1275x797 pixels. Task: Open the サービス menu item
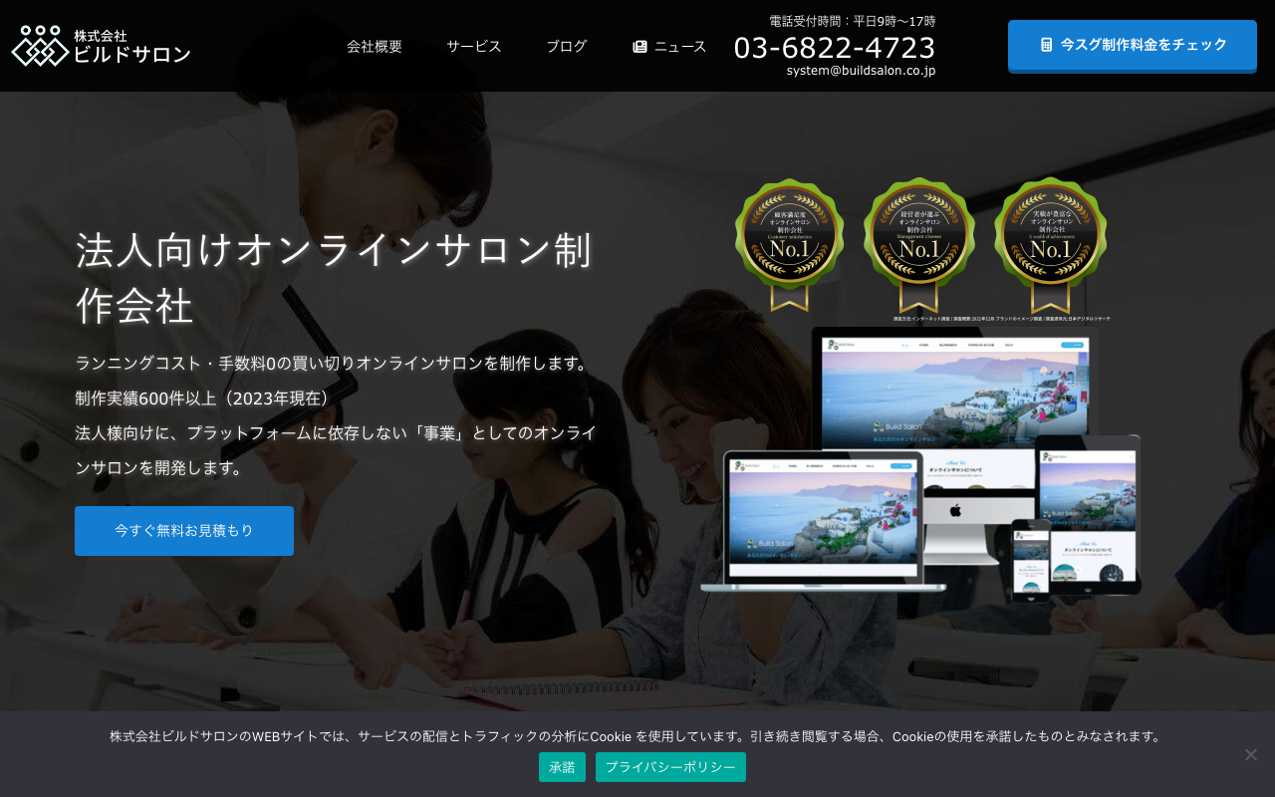pos(474,46)
